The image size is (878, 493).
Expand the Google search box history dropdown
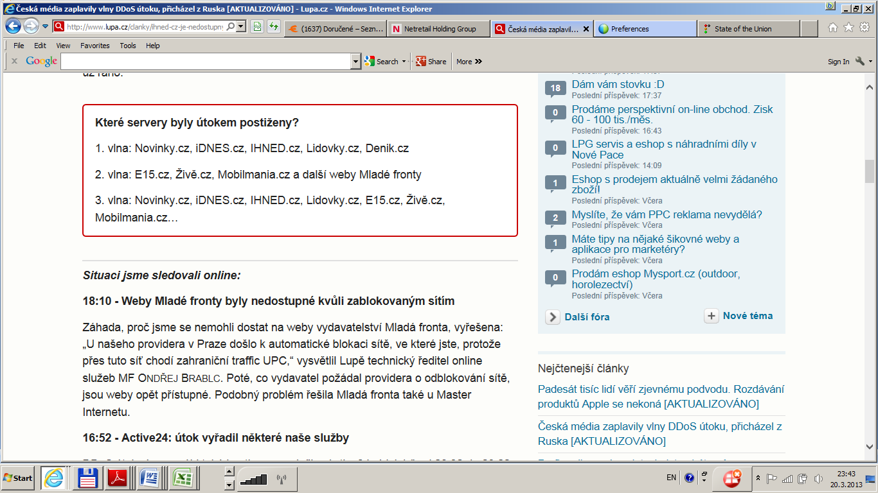click(x=356, y=62)
